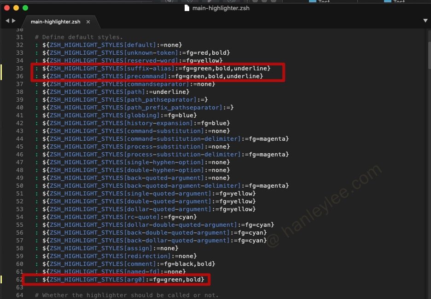Click the green fullscreen window button

pos(25,8)
